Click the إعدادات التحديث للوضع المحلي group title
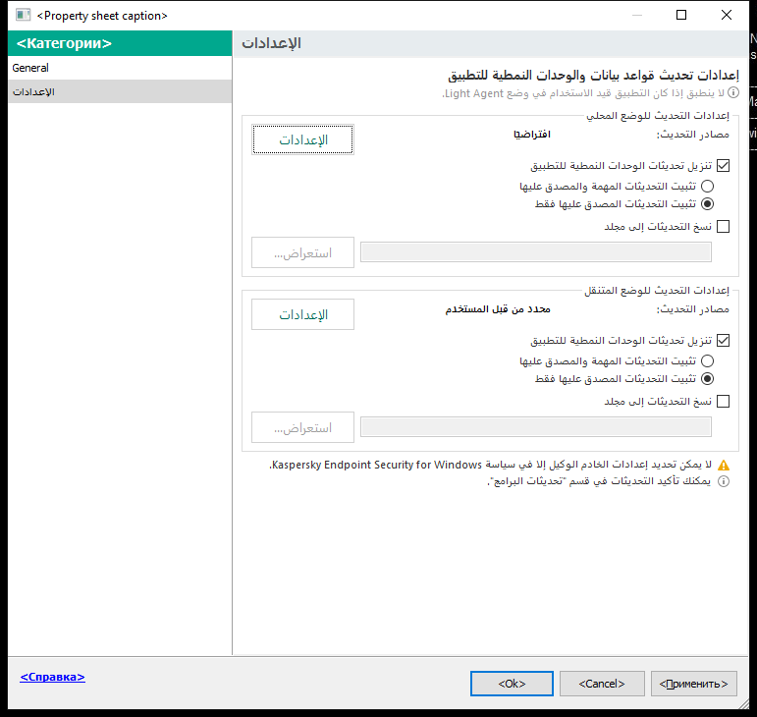Image resolution: width=757 pixels, height=717 pixels. coord(658,116)
